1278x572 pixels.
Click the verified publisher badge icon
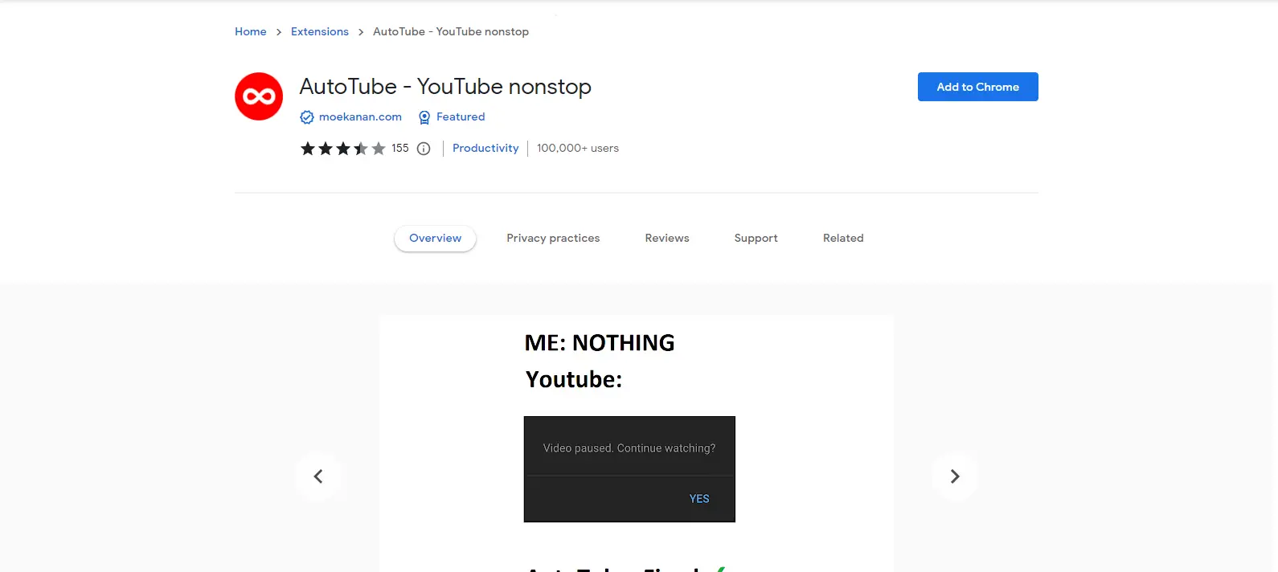click(x=307, y=117)
